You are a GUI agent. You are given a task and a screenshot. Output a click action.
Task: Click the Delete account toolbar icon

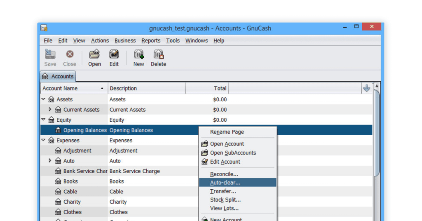(159, 54)
